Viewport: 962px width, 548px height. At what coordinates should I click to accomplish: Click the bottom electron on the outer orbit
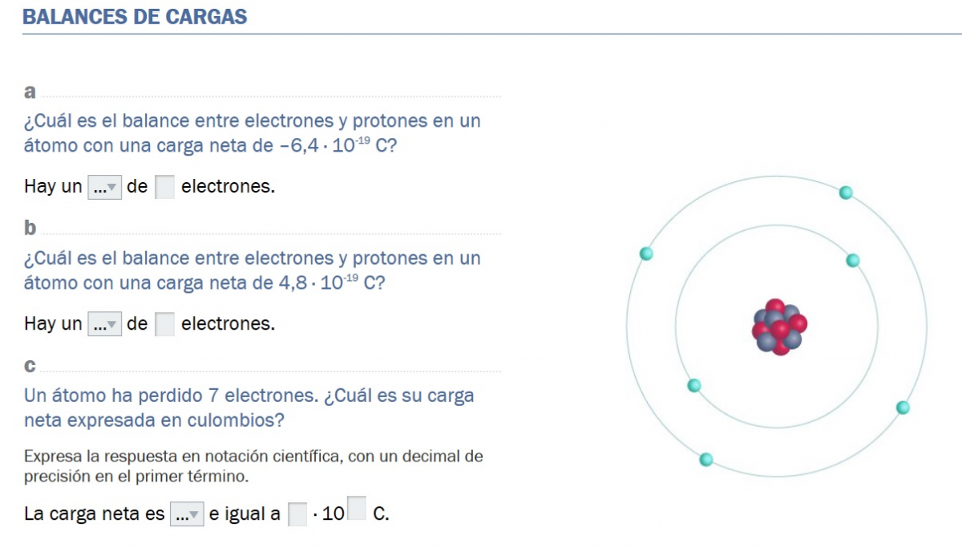(706, 460)
